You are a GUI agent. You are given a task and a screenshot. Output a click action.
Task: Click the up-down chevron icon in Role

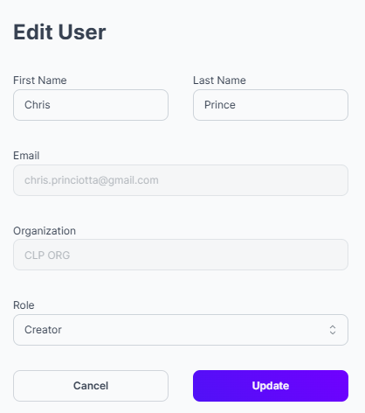333,330
